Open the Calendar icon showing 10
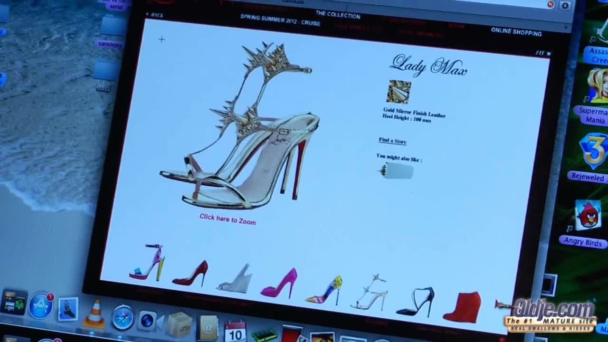This screenshot has width=608, height=342. click(x=235, y=332)
